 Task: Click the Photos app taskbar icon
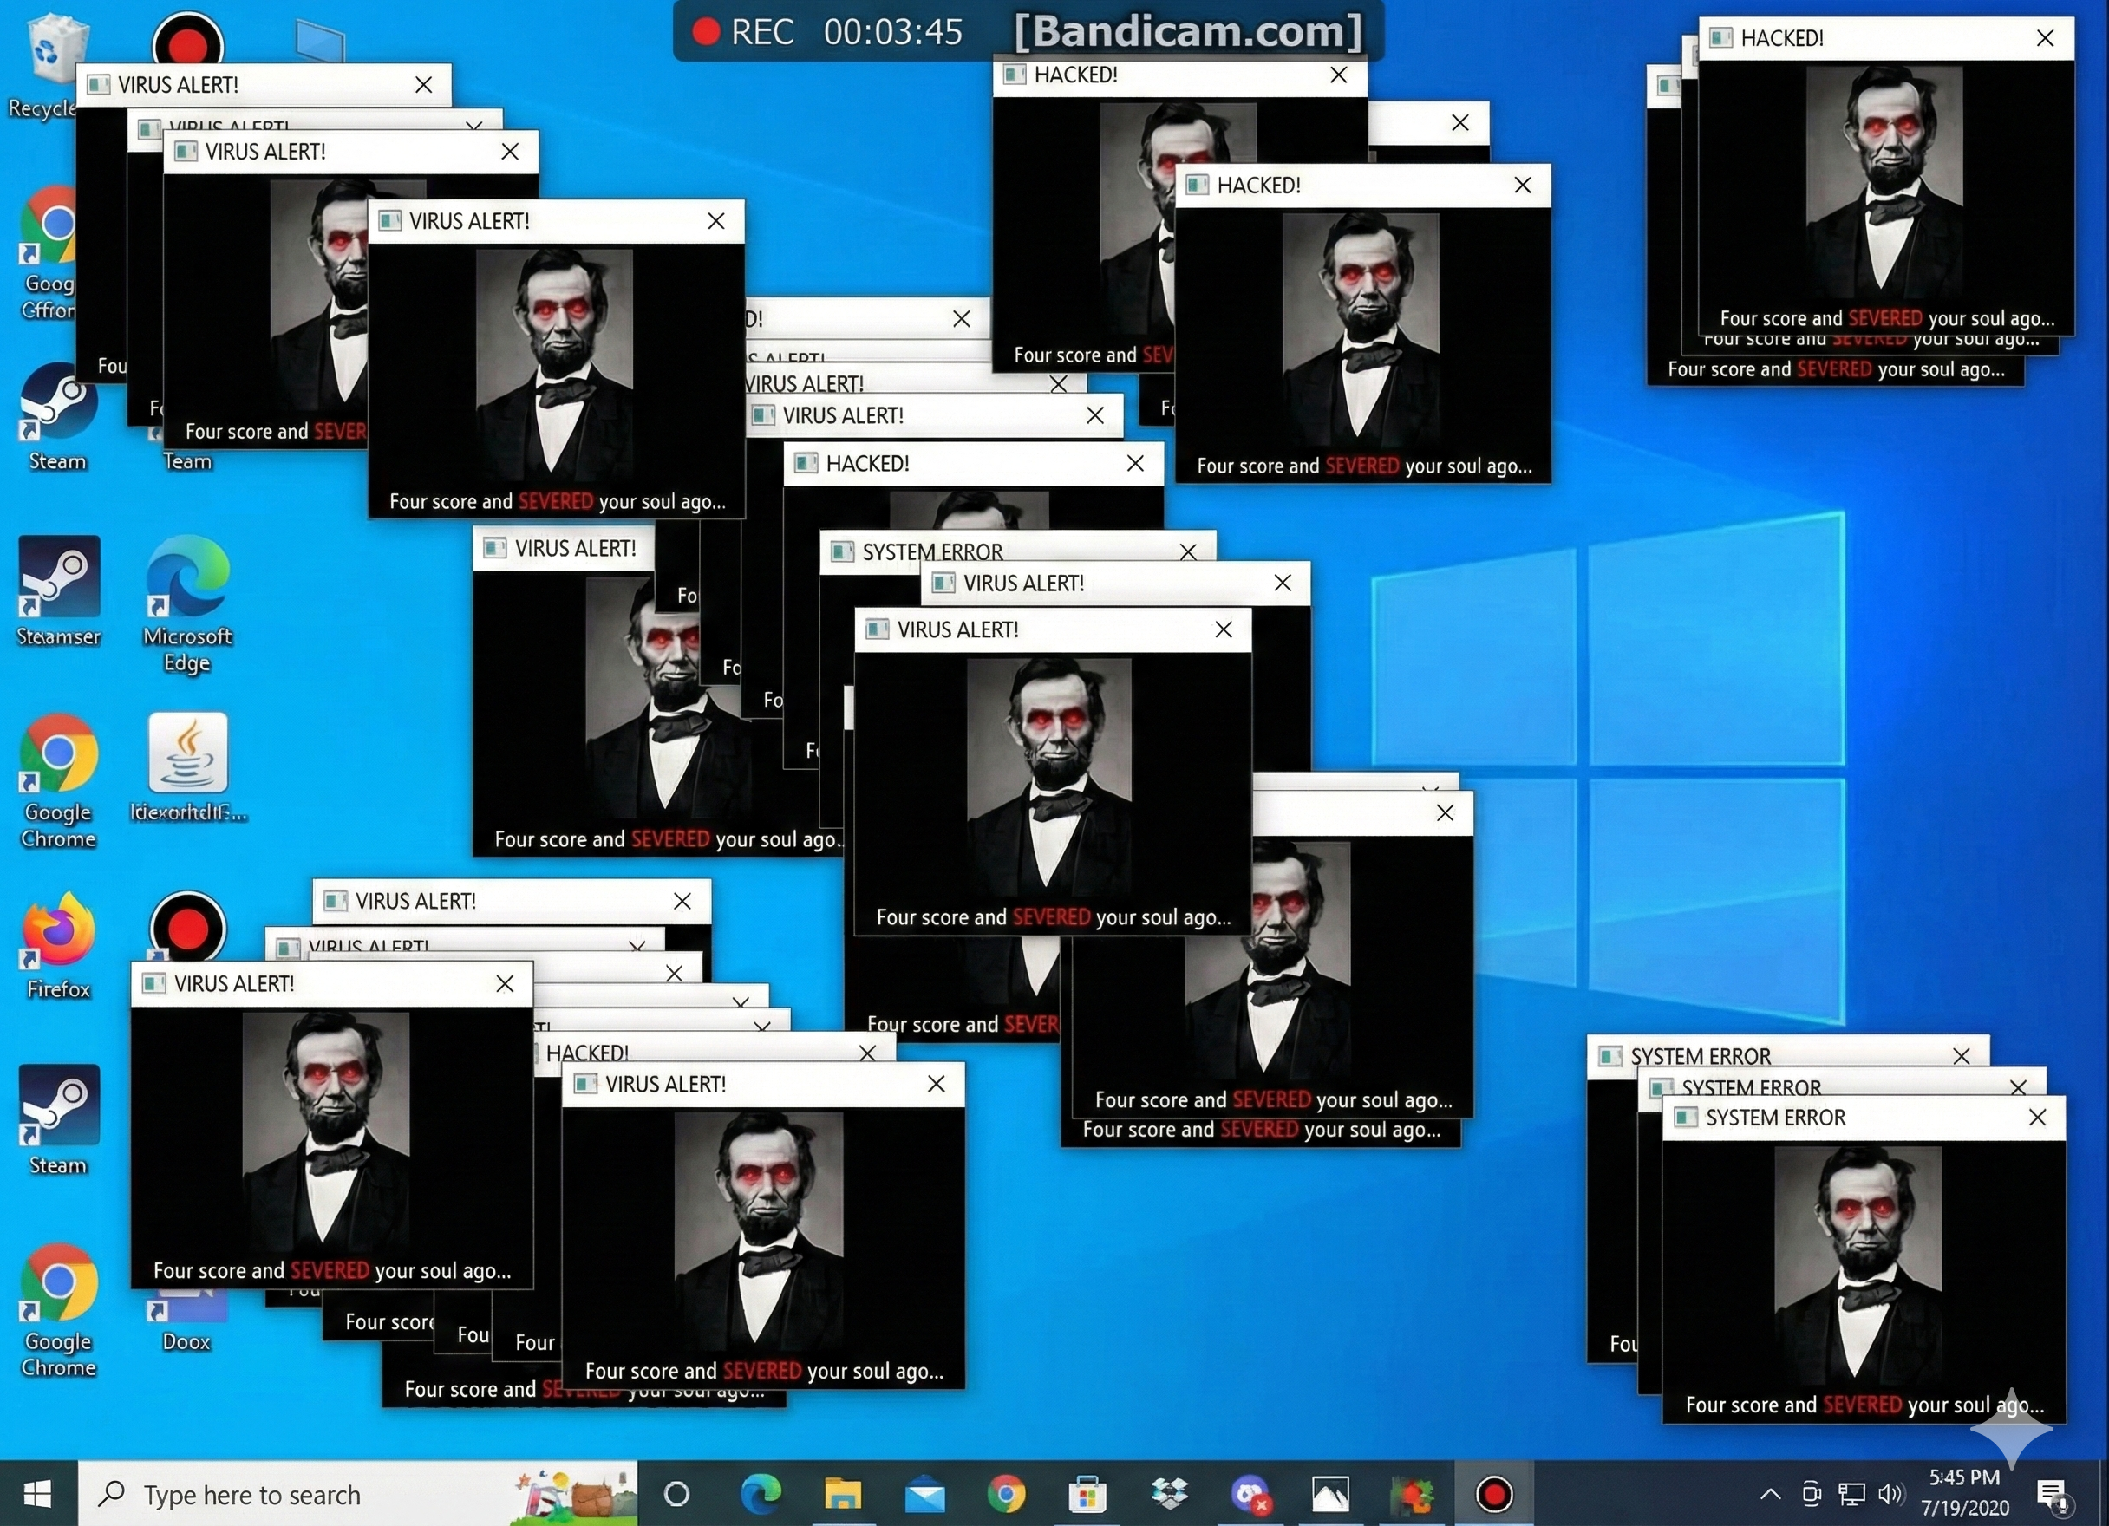tap(1330, 1495)
